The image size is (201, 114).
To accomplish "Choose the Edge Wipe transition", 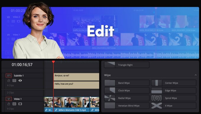I will tap(174, 90).
